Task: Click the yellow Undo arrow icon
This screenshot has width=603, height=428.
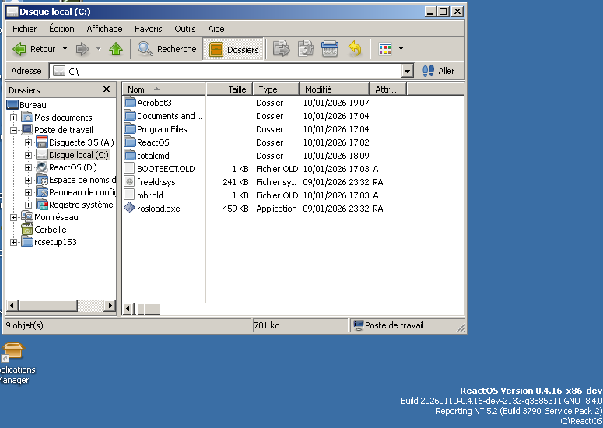Action: (355, 49)
